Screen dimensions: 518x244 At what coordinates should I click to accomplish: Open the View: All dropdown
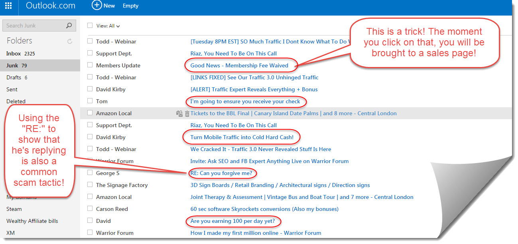(108, 26)
